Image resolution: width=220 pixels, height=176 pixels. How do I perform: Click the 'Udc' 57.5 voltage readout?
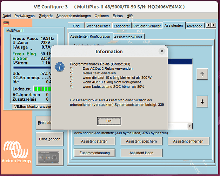pos(32,74)
